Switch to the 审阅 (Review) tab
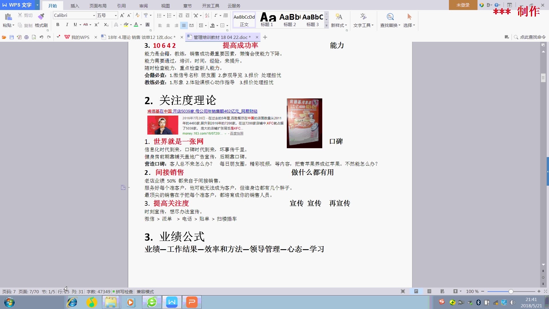Viewport: 549px width, 309px height. point(144,6)
